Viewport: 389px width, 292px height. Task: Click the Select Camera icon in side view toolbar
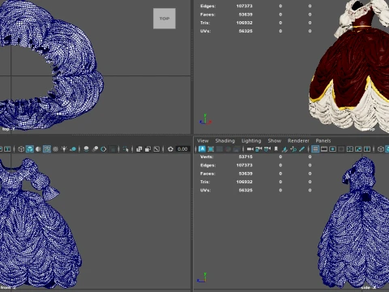click(x=250, y=149)
